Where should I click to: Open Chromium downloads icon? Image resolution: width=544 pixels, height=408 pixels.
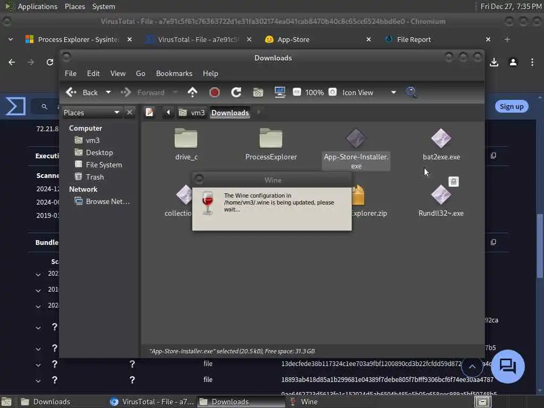tap(494, 62)
